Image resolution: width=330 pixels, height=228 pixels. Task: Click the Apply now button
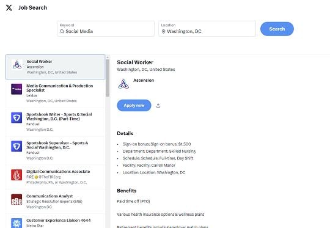pyautogui.click(x=134, y=106)
